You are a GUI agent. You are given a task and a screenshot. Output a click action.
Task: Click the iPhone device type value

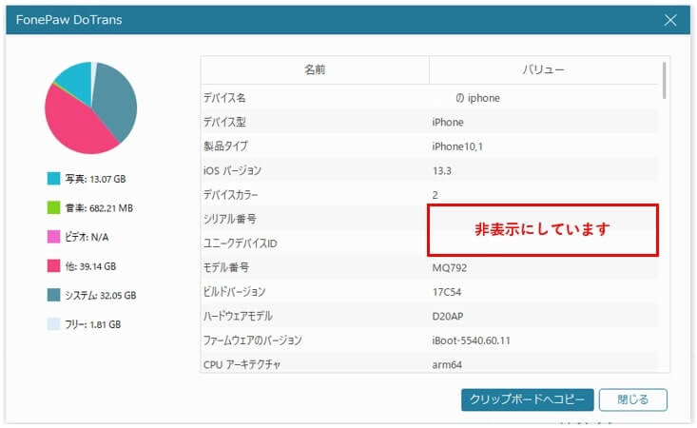pos(448,123)
